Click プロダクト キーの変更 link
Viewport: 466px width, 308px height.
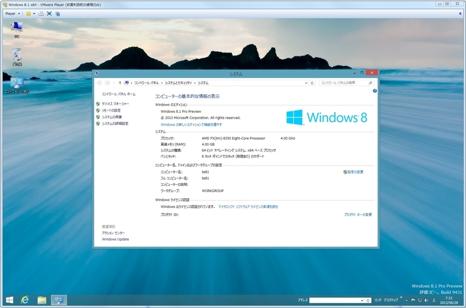358,214
